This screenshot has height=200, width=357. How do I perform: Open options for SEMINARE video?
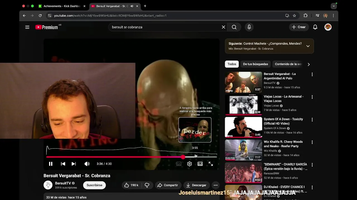coord(312,165)
